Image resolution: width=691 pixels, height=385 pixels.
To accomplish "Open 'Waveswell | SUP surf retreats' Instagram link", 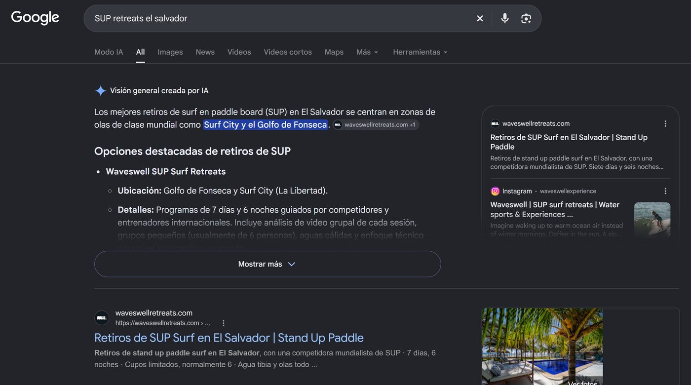I will [555, 209].
